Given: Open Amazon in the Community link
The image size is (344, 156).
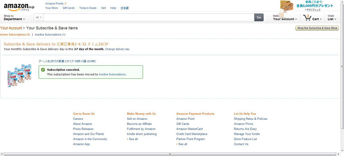Looking at the screenshot, I should pyautogui.click(x=90, y=139).
